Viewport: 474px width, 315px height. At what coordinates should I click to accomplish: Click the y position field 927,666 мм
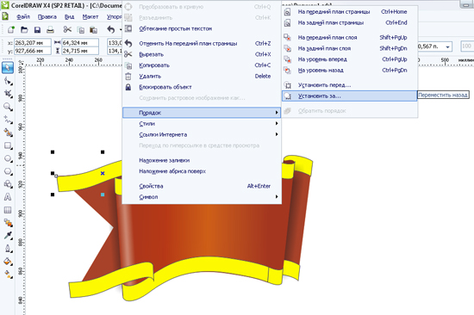[33, 51]
